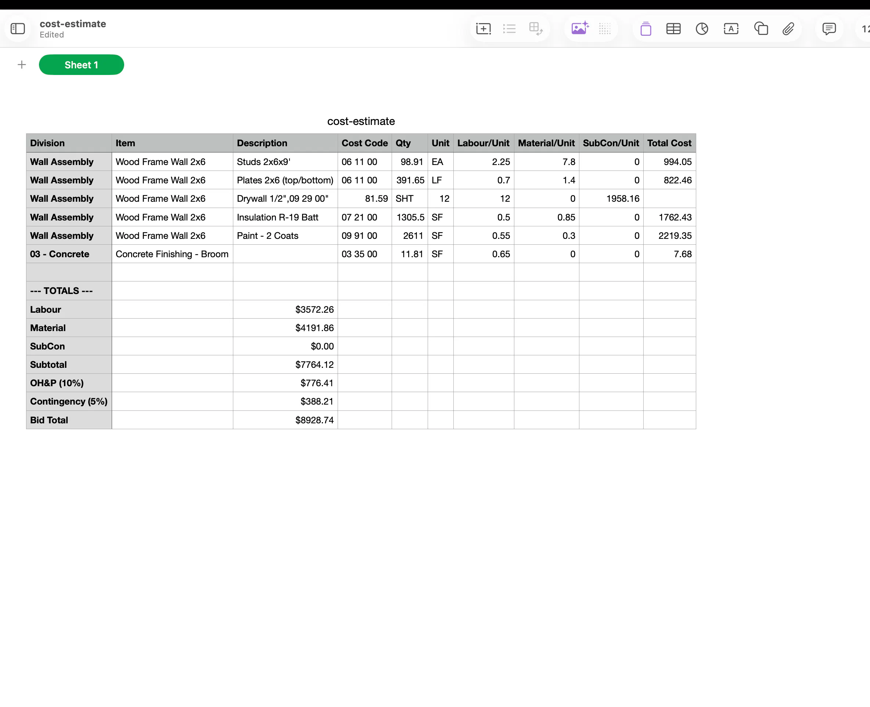The image size is (870, 707).
Task: Select the cost-estimate table title
Action: click(x=361, y=121)
